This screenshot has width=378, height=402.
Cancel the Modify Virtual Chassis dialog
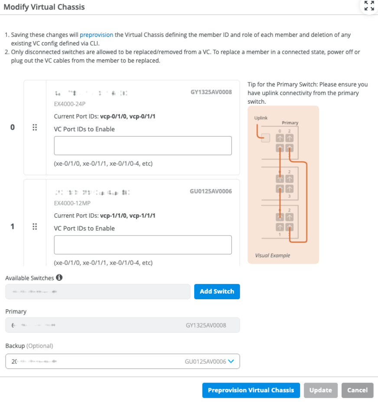[357, 390]
